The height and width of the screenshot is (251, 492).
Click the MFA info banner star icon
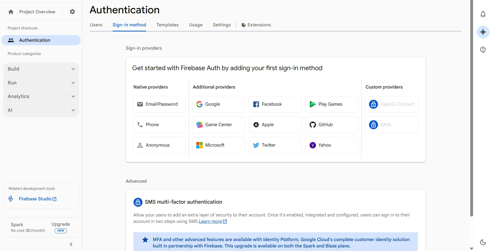[145, 240]
